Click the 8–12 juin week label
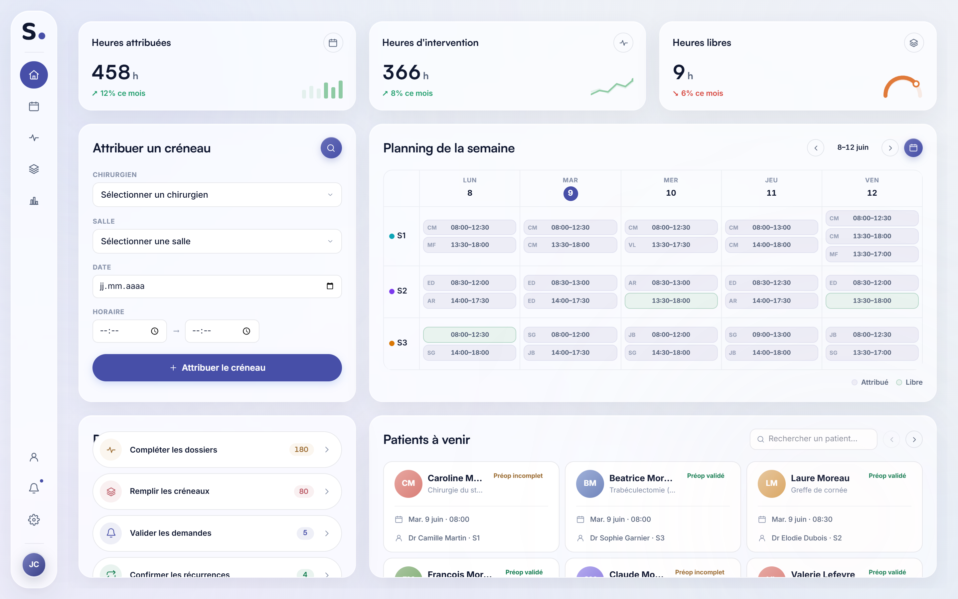Image resolution: width=958 pixels, height=599 pixels. click(853, 147)
